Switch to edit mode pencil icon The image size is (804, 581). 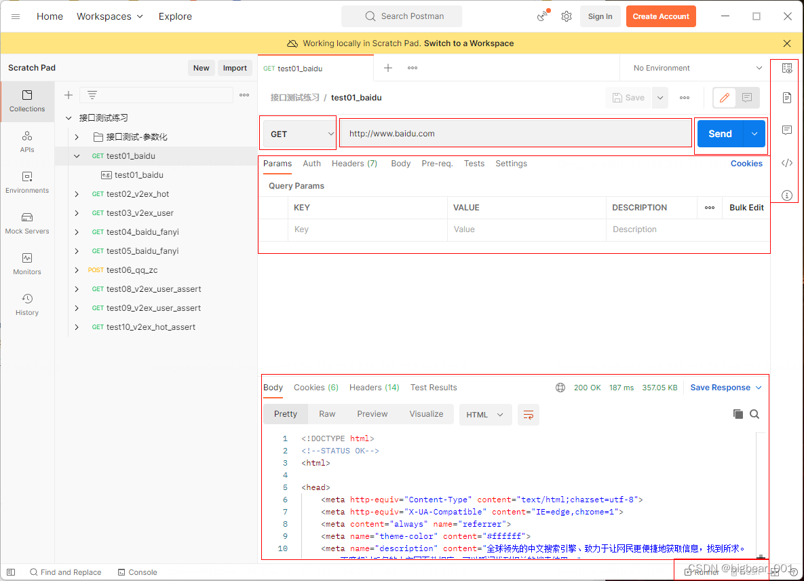pyautogui.click(x=725, y=98)
